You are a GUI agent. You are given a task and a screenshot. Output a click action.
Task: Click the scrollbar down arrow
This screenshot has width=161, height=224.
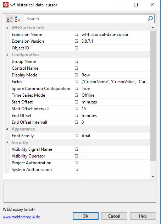(153, 176)
